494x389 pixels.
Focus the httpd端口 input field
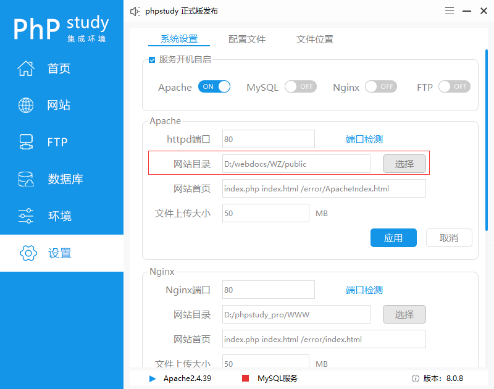coord(269,139)
